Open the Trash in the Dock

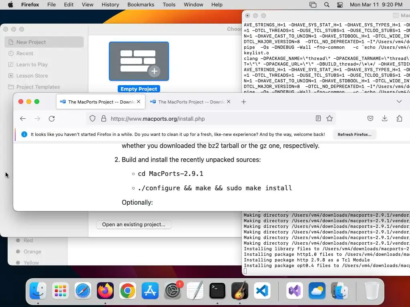click(372, 291)
